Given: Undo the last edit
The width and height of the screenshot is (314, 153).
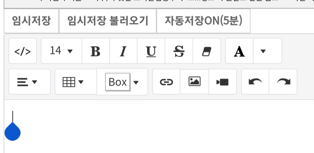Looking at the screenshot, I should (x=255, y=81).
